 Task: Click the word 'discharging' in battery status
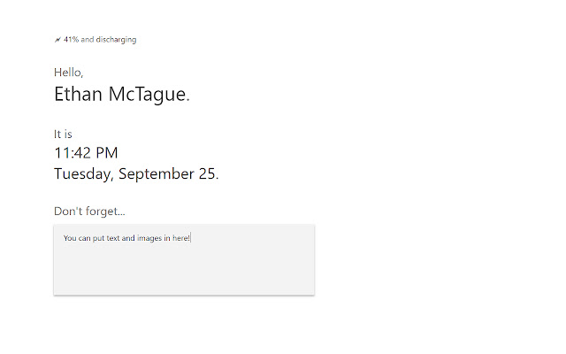click(x=118, y=40)
